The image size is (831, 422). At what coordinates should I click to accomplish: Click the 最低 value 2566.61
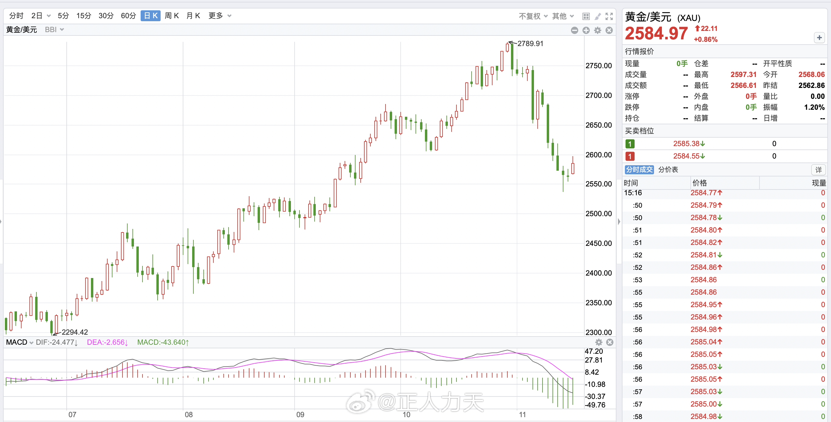click(x=743, y=85)
